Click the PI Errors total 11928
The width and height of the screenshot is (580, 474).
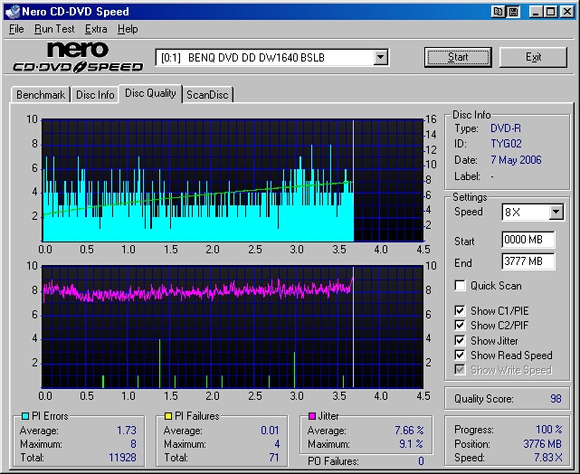[122, 458]
